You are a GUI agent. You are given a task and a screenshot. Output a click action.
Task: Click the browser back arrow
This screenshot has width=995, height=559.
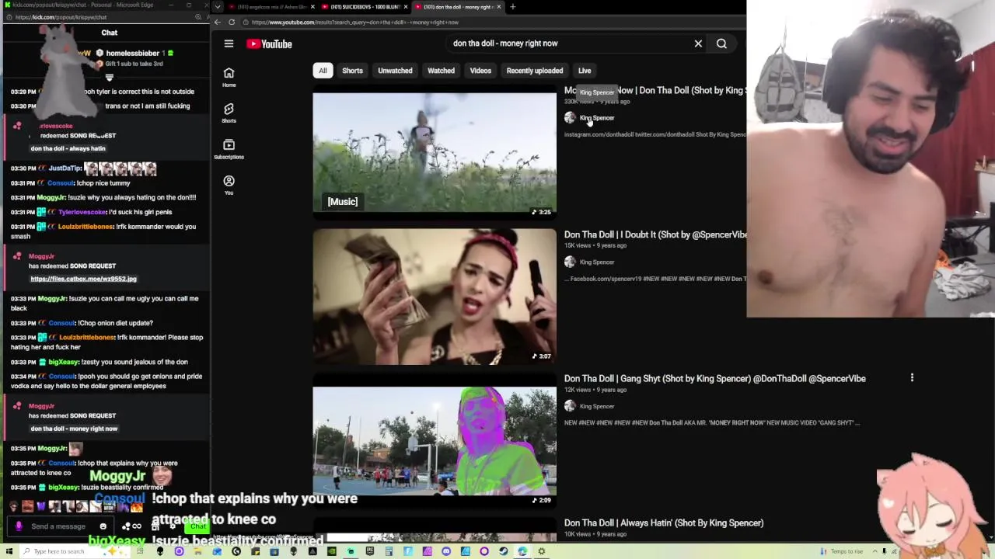(219, 22)
